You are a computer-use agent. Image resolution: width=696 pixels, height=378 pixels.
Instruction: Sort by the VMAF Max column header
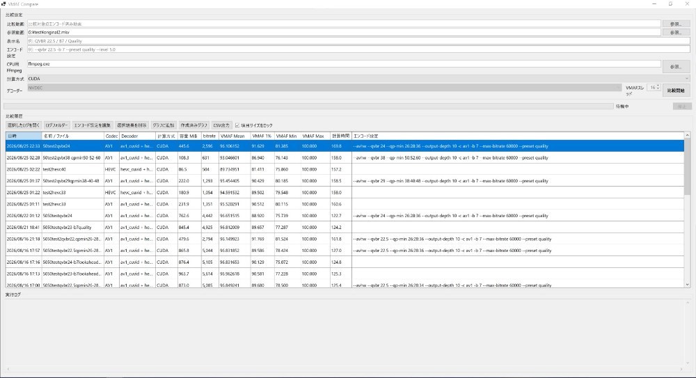[315, 136]
